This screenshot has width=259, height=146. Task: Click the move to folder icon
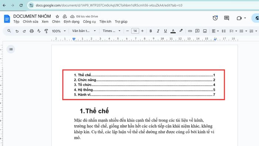click(65, 16)
